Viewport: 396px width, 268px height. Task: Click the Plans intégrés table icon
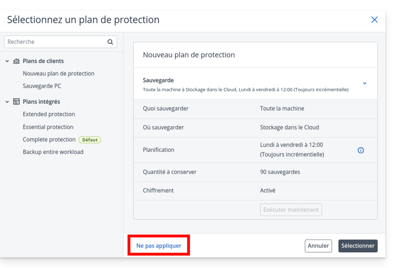pos(16,102)
